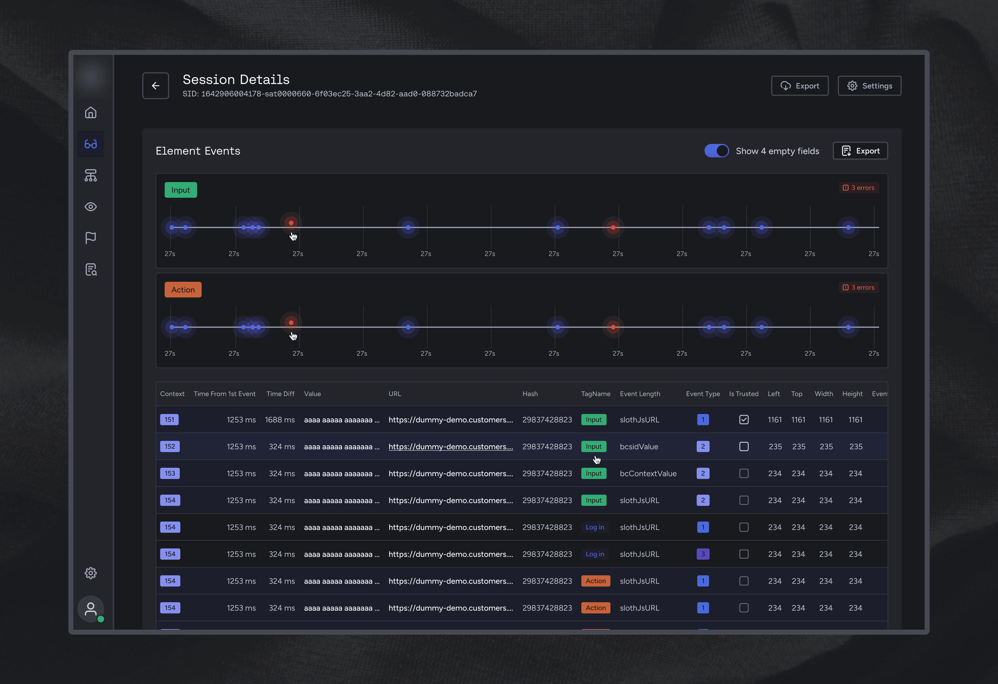The image size is (998, 684).
Task: Click the Time Diff column header
Action: coord(280,394)
